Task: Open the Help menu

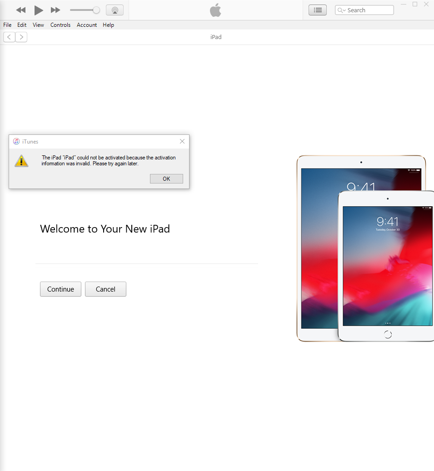Action: (x=108, y=25)
